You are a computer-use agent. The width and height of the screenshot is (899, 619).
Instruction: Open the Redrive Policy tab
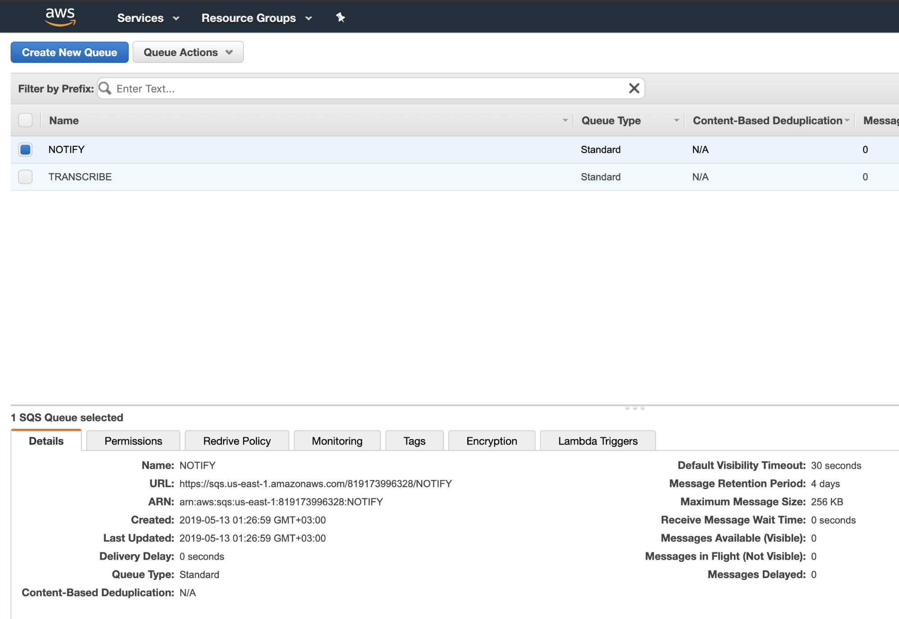pos(237,441)
